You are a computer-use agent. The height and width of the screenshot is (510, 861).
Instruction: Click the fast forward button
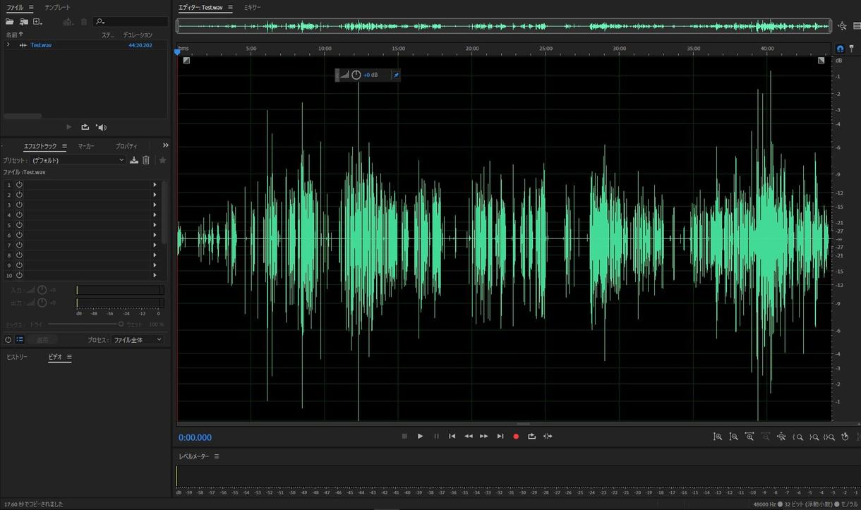[x=484, y=436]
